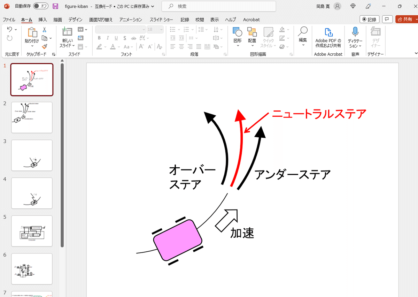Select slide 3 thumbnail
The height and width of the screenshot is (297, 418).
(x=32, y=155)
